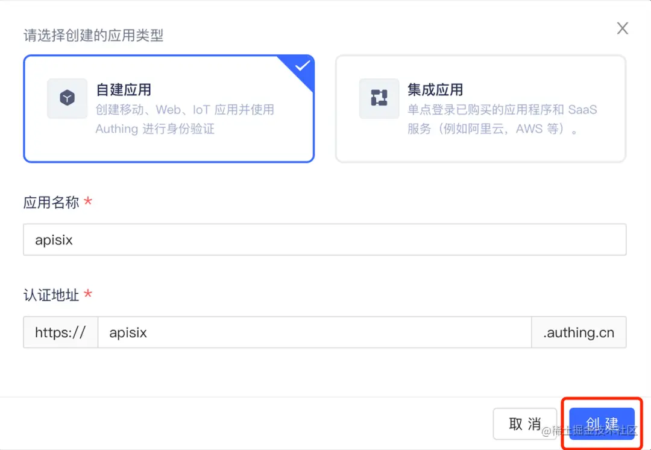
Task: Click inside the 应用名称 field showing apisix
Action: point(325,239)
